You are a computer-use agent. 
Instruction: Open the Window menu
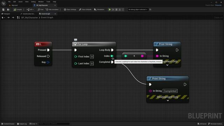41,2
